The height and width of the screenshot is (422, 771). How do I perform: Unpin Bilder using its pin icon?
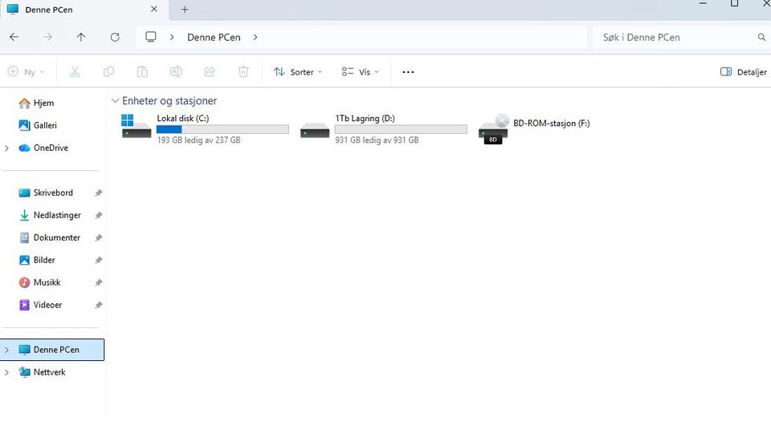pyautogui.click(x=98, y=261)
